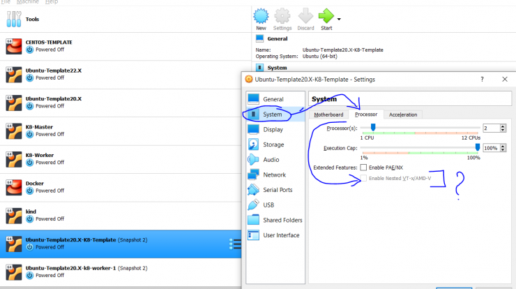Open User Interface settings category icon
This screenshot has width=516, height=289.
pos(253,235)
